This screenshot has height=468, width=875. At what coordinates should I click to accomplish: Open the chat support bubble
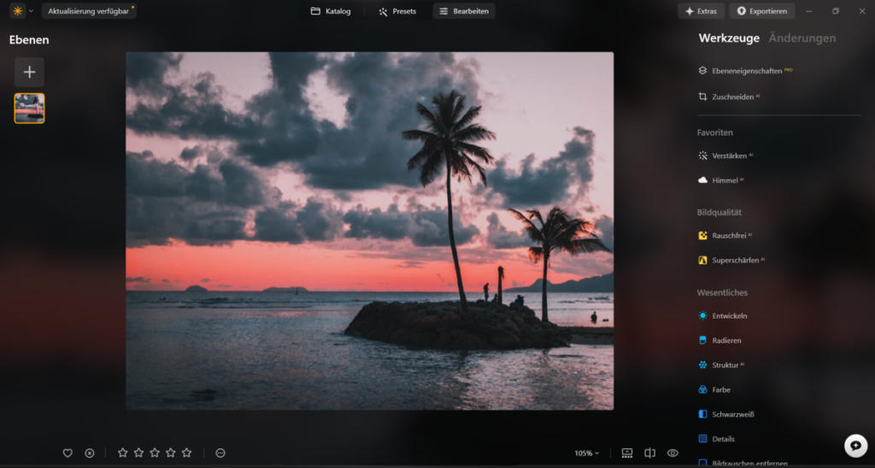pos(855,446)
